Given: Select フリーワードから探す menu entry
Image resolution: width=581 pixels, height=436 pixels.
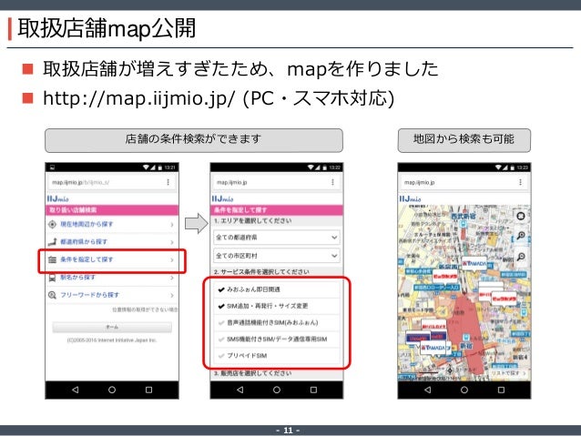Looking at the screenshot, I should [x=112, y=295].
